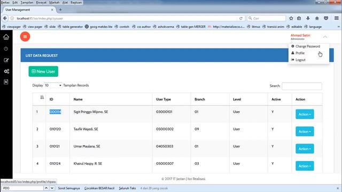Image resolution: width=342 pixels, height=192 pixels.
Task: Toggle the red hamburger menu button
Action: (x=25, y=37)
